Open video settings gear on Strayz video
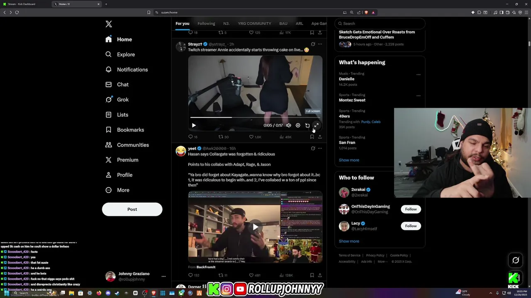 298,125
